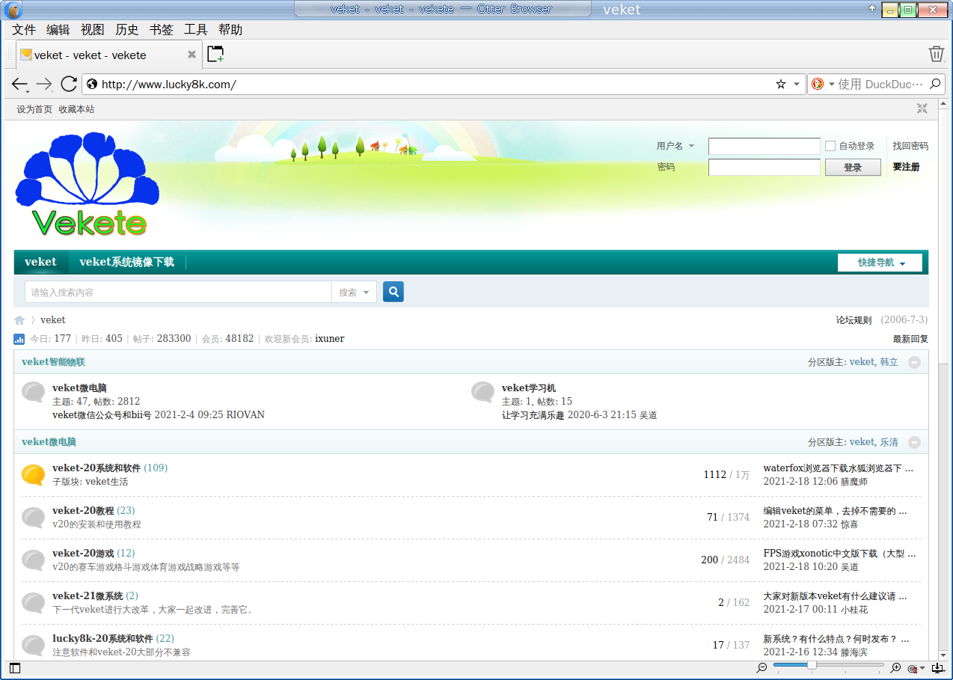Open the 工具 menu
The height and width of the screenshot is (680, 953).
click(196, 30)
